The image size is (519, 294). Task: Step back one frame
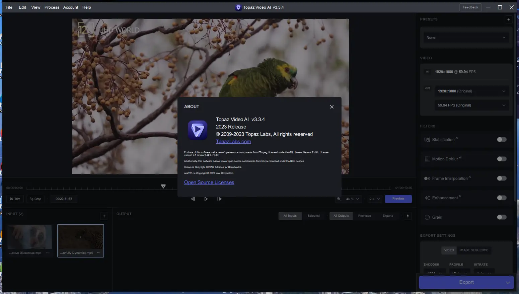pyautogui.click(x=193, y=199)
